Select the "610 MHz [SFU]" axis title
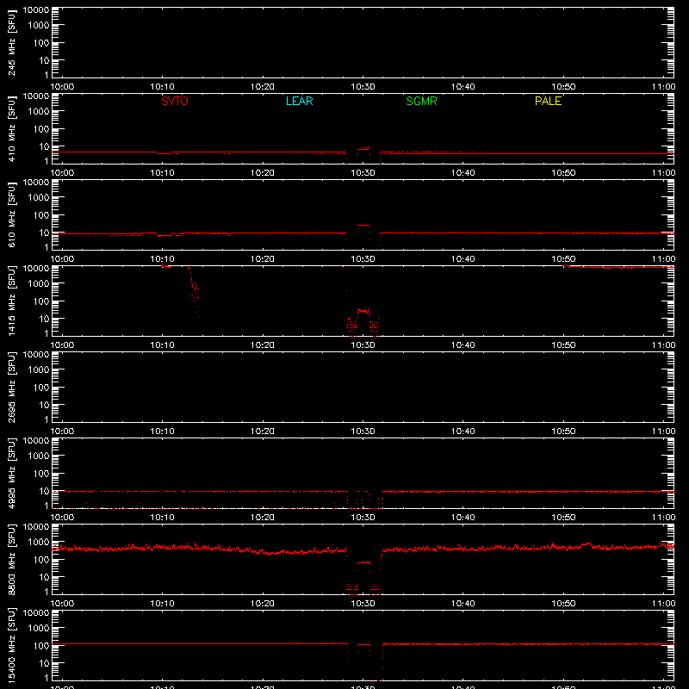The height and width of the screenshot is (689, 689). click(11, 215)
